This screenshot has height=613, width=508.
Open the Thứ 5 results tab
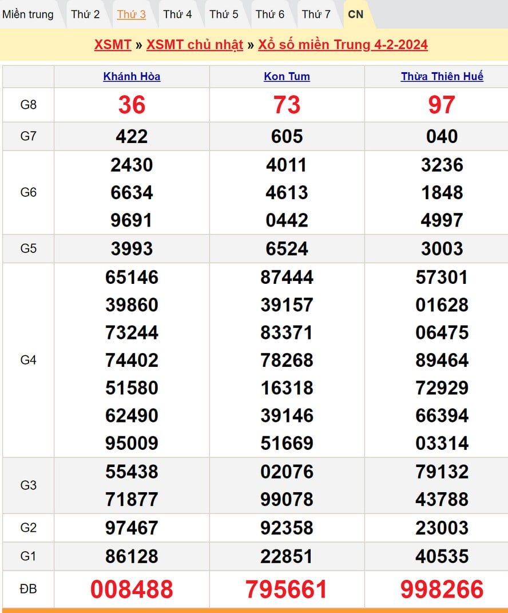tap(224, 14)
